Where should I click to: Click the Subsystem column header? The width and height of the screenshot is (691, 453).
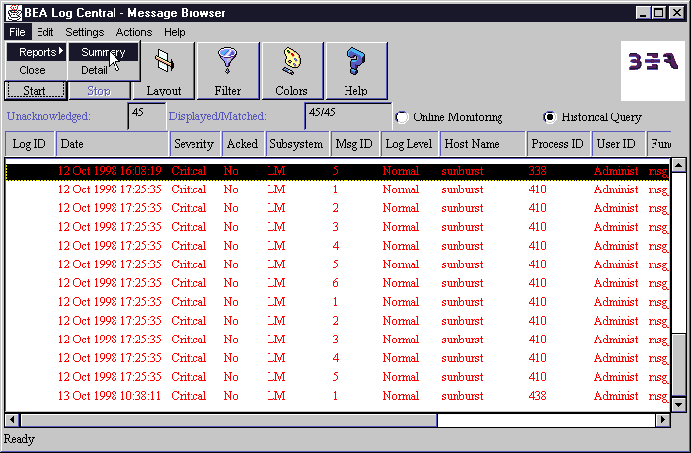pyautogui.click(x=296, y=144)
